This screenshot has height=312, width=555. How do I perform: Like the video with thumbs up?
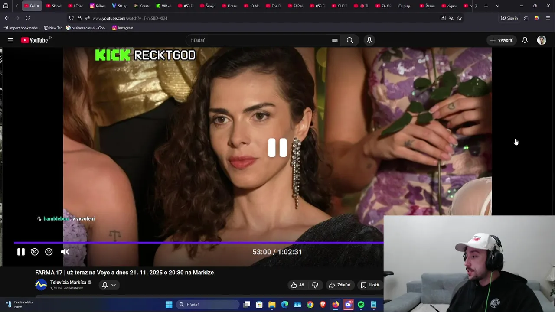pos(297,285)
